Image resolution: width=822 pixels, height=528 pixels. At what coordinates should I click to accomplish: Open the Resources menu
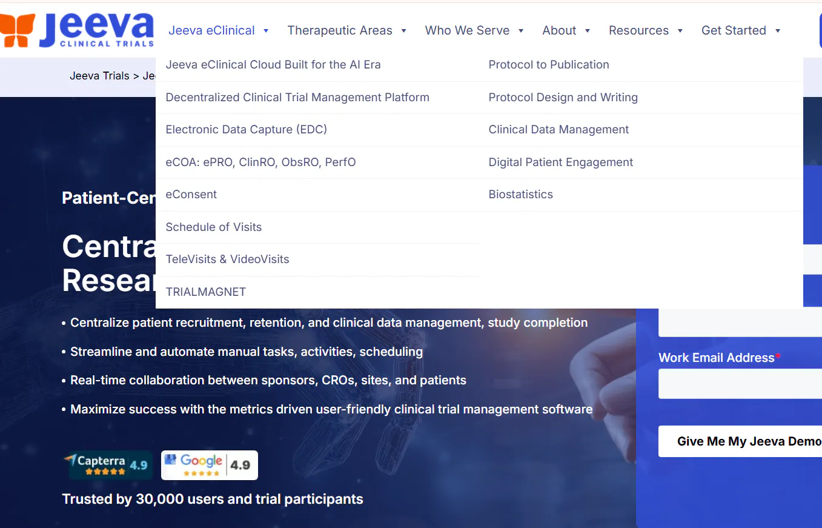click(638, 30)
